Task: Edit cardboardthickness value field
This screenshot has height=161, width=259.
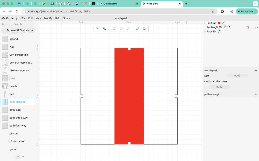Action: click(x=219, y=87)
